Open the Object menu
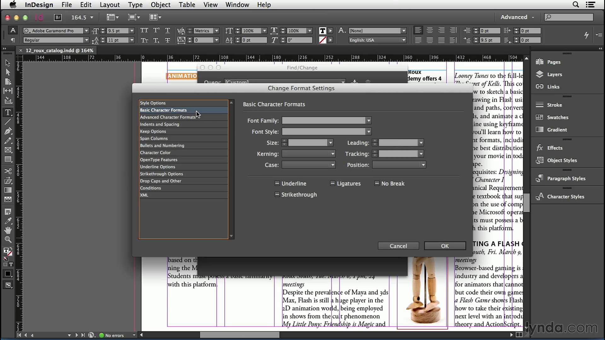This screenshot has height=340, width=605. (160, 5)
